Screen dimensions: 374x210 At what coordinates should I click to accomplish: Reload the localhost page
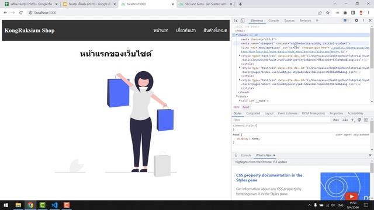[x=21, y=13]
